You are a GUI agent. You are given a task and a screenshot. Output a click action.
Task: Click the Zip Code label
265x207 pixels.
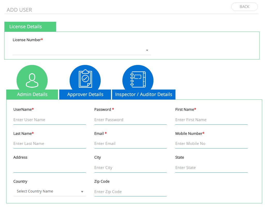102,181
